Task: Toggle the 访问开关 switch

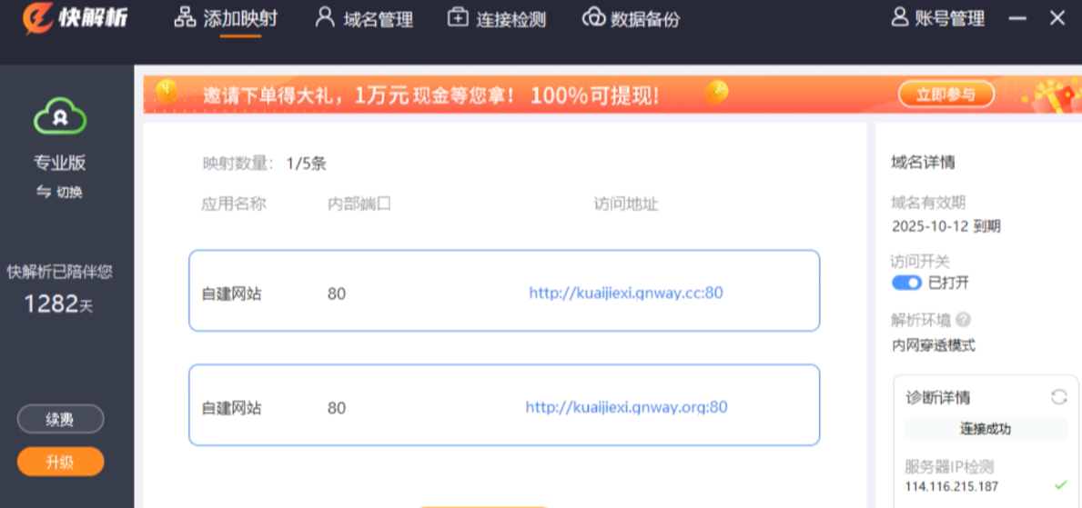Action: coord(906,283)
